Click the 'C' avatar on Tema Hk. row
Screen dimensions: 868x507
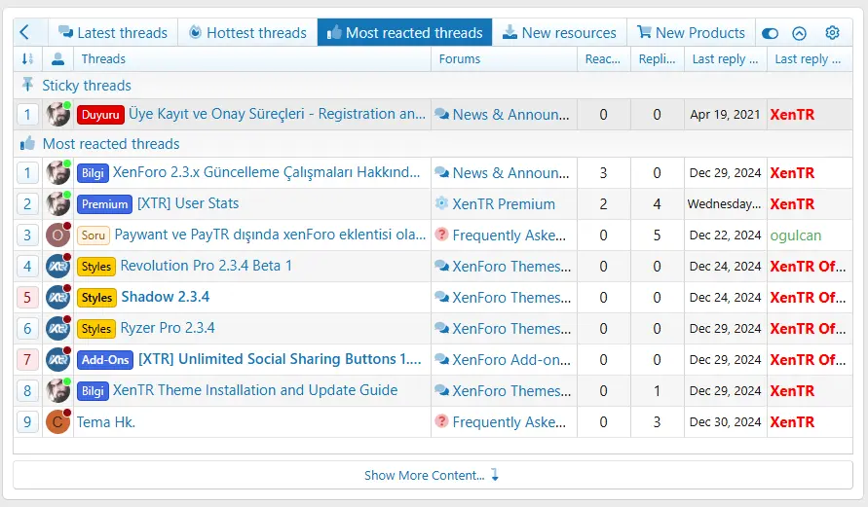click(x=58, y=422)
